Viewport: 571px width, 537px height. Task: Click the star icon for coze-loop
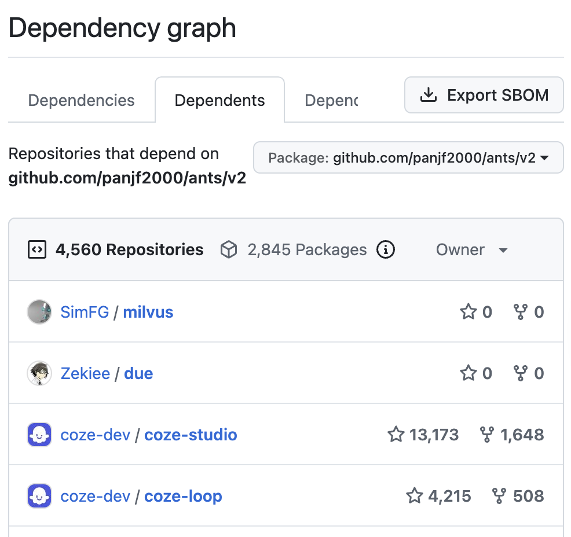415,496
